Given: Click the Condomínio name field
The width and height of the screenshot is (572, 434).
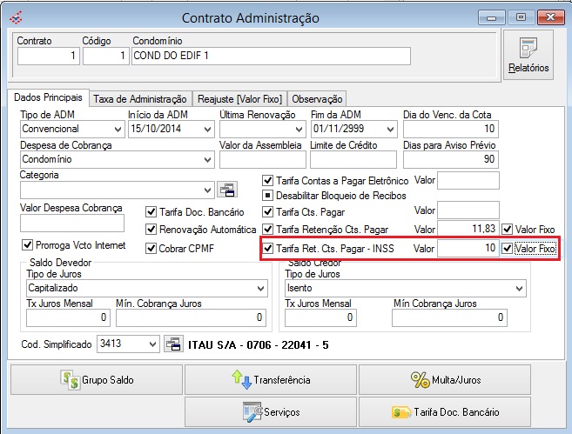Looking at the screenshot, I should [x=270, y=56].
